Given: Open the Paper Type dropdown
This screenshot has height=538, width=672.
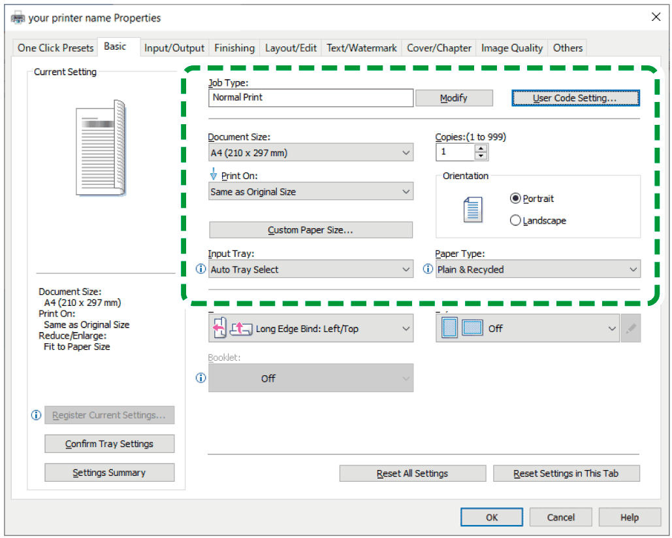Looking at the screenshot, I should pyautogui.click(x=538, y=269).
